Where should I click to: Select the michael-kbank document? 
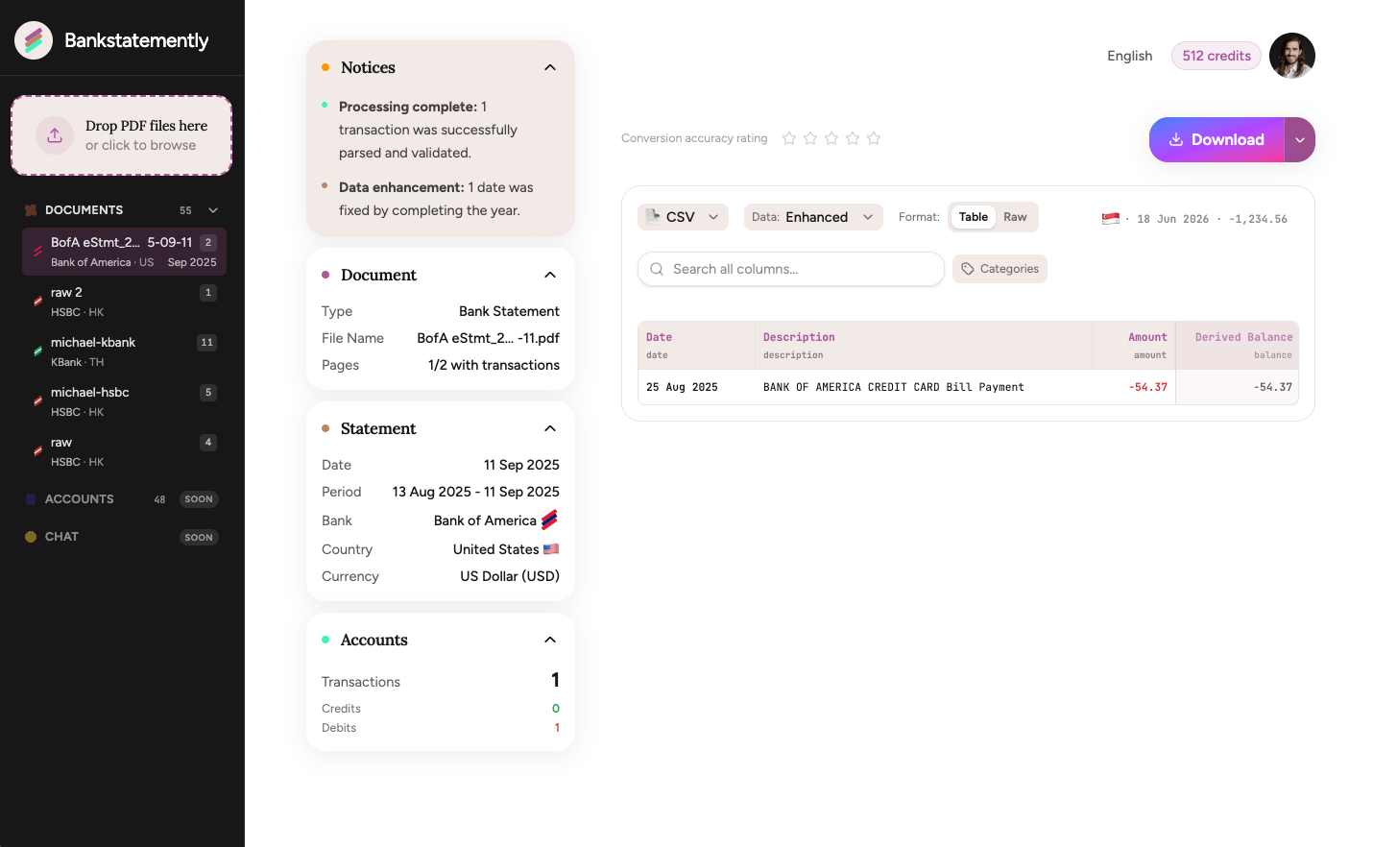pos(124,351)
